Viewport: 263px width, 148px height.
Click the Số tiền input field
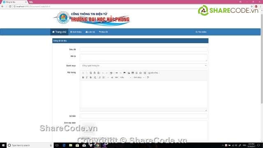pos(143,116)
